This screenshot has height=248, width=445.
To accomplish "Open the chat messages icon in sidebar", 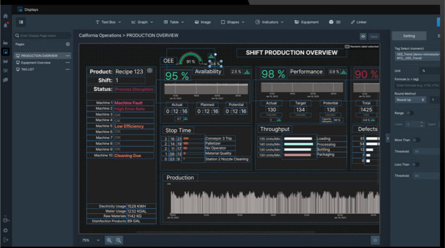I will [x=5, y=80].
